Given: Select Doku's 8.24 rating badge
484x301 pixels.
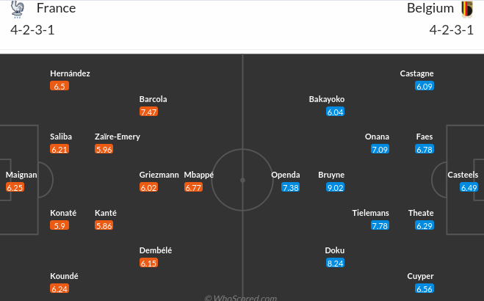Looking at the screenshot, I should tap(336, 263).
